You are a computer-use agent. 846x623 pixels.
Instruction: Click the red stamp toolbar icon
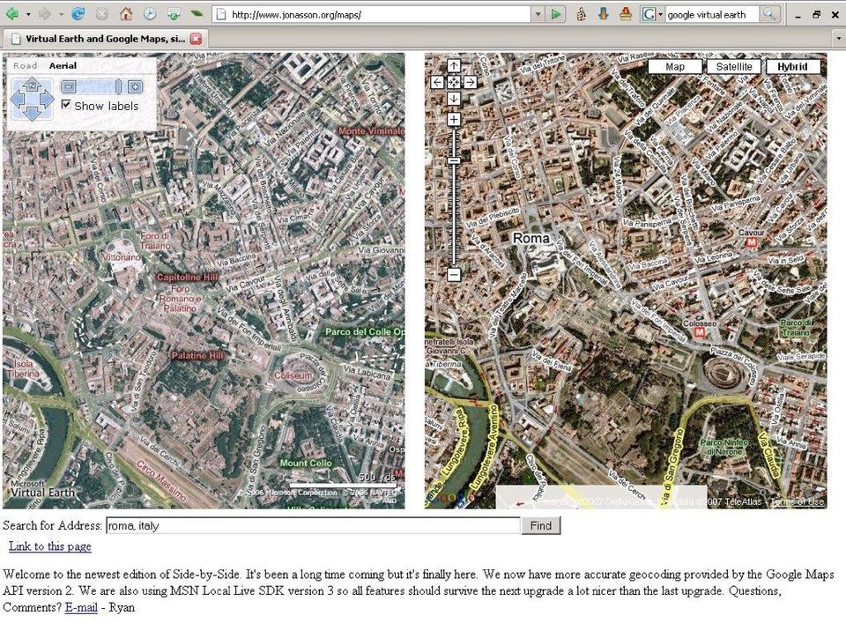point(626,15)
